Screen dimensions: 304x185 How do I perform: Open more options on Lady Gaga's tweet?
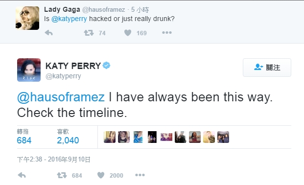167,33
